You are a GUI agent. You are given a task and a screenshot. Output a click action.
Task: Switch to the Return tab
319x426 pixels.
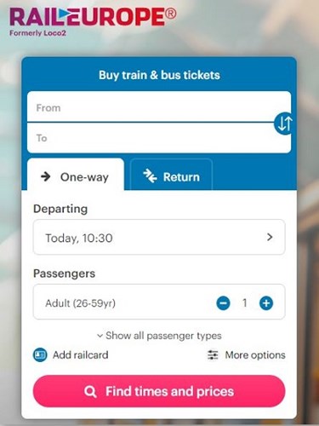(171, 174)
